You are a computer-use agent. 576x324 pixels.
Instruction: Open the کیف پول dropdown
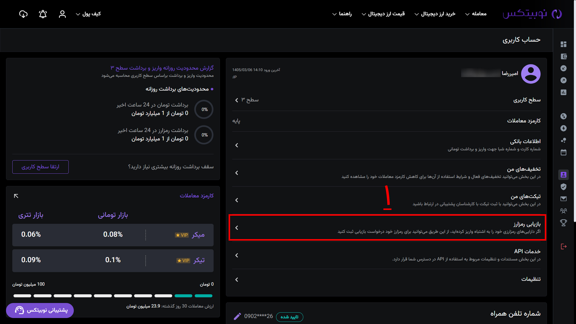coord(88,14)
